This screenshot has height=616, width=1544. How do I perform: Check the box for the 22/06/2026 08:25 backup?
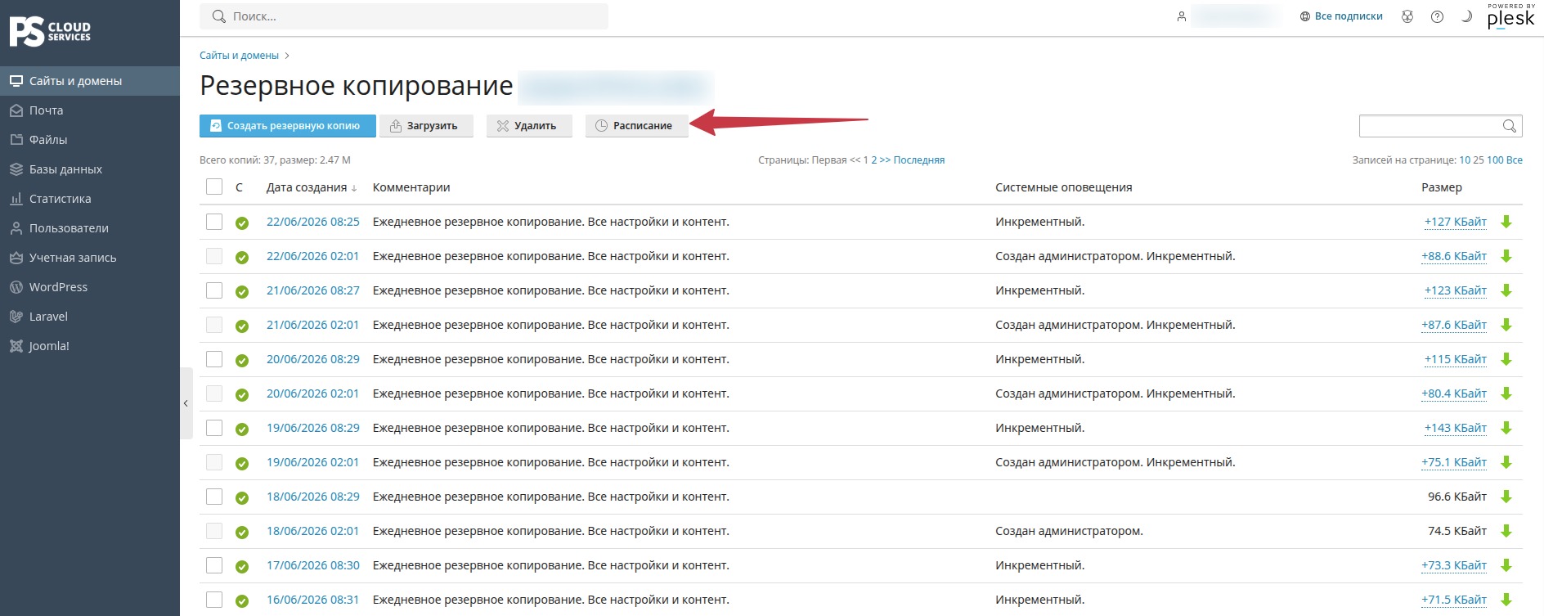coord(214,222)
